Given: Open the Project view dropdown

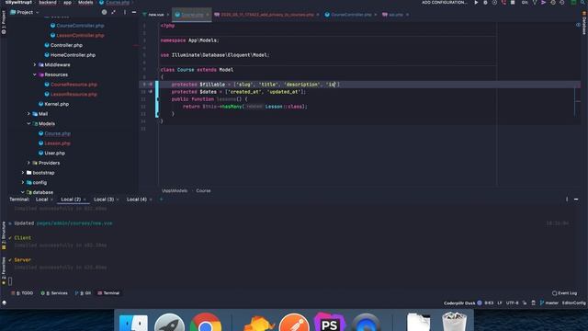Looking at the screenshot, I should [25, 12].
